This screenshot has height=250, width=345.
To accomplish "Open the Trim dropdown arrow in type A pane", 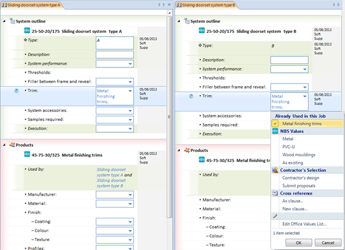I will tap(130, 91).
